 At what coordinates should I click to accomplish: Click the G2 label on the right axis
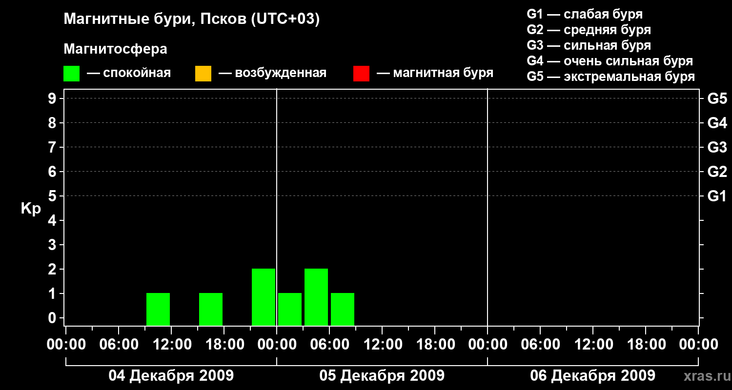coord(717,172)
